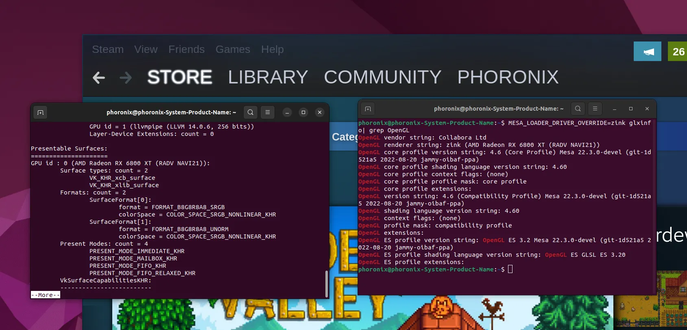Image resolution: width=687 pixels, height=330 pixels.
Task: Close the left terminal window
Action: pyautogui.click(x=320, y=112)
